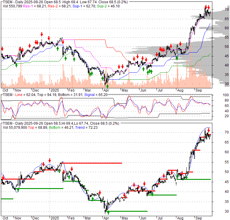Click the Low 67.74 value in top header

click(88, 2)
